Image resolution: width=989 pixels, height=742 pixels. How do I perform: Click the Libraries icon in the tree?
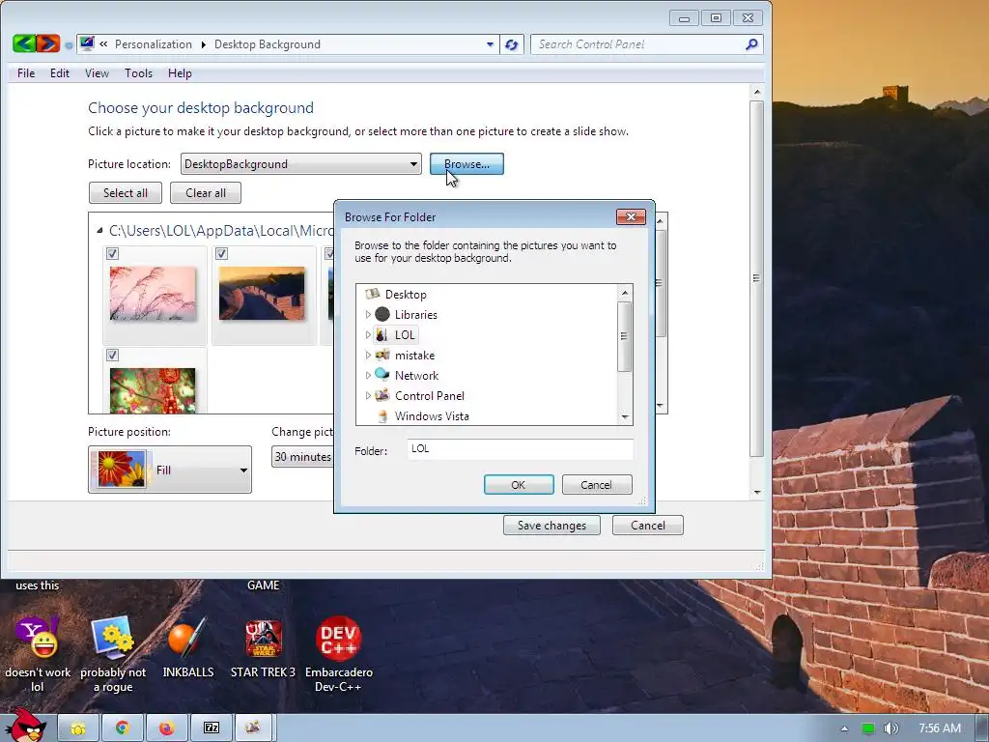tap(382, 314)
